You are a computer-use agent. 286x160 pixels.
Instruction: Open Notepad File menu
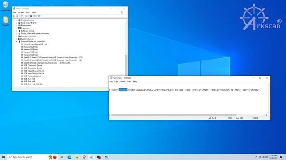click(x=111, y=82)
